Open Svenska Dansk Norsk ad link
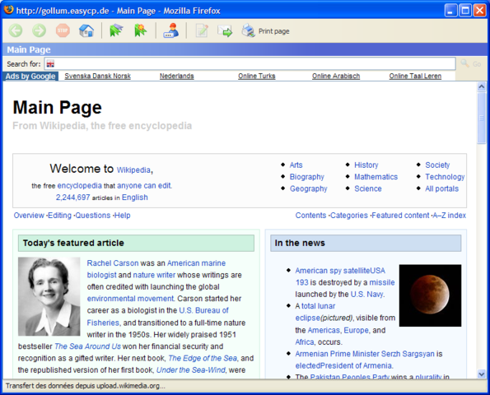 click(x=97, y=76)
